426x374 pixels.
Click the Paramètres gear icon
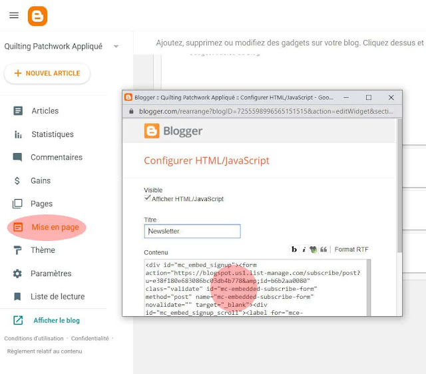click(17, 274)
